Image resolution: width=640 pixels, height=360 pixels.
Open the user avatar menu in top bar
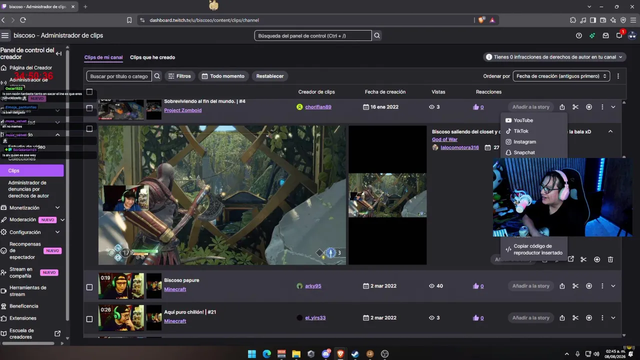(x=632, y=35)
